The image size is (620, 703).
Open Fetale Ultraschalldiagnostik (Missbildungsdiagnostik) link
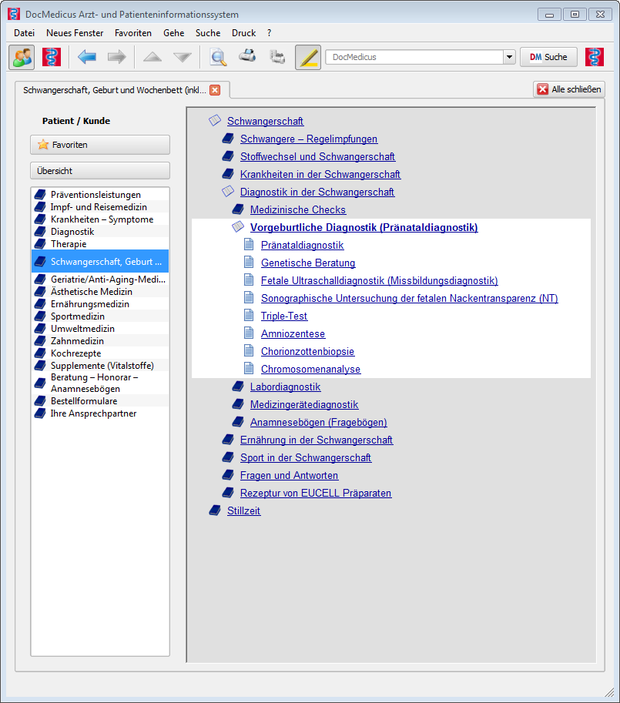tap(379, 281)
